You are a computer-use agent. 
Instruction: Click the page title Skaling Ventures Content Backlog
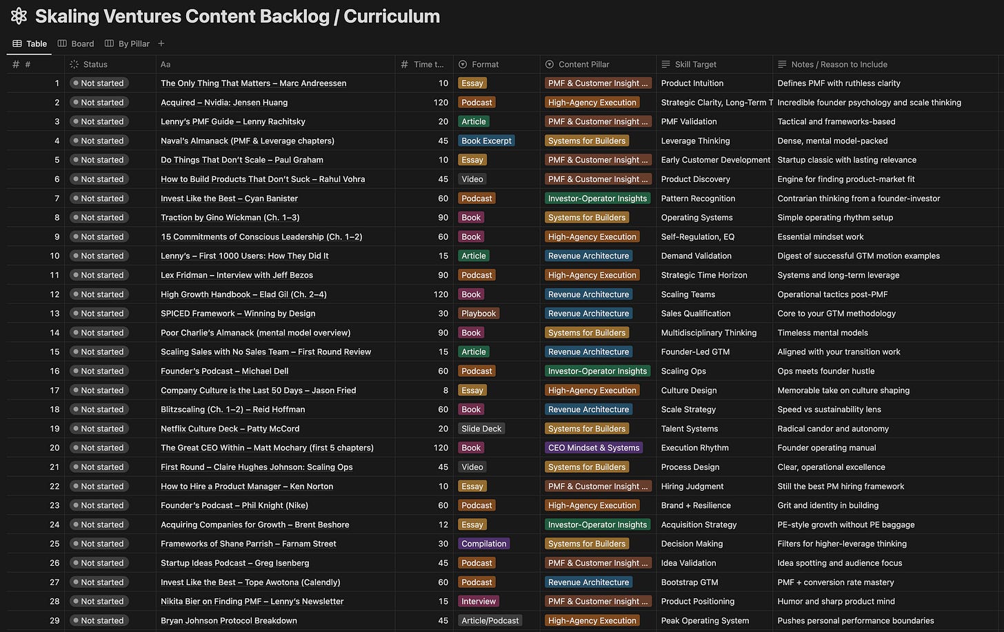(x=237, y=17)
